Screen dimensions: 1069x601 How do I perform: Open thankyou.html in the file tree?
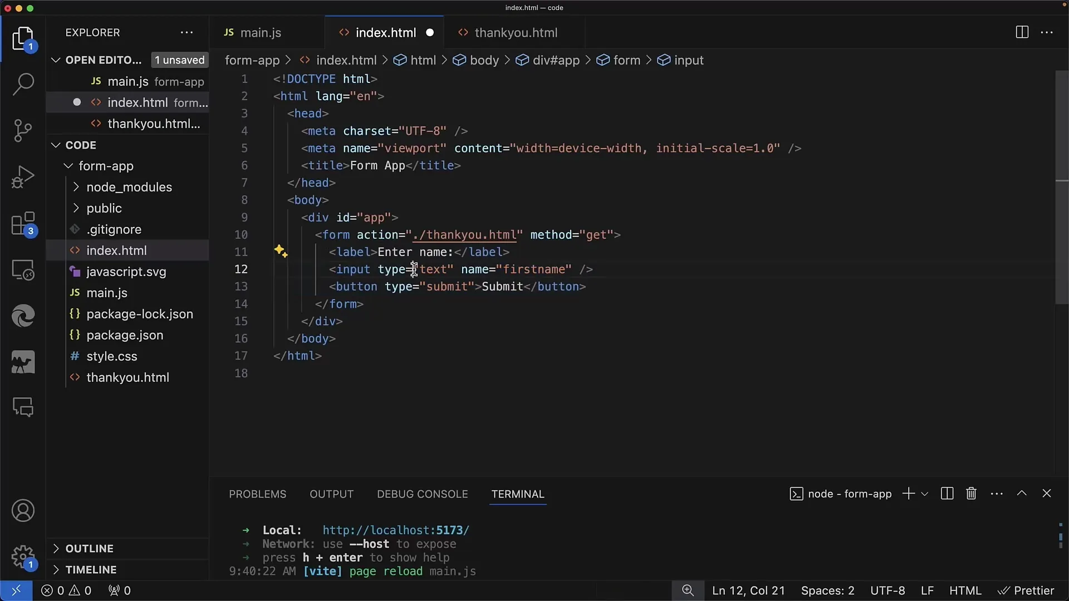click(x=128, y=377)
